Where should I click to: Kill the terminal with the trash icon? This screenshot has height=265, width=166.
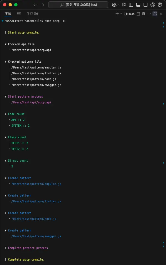pos(144,14)
